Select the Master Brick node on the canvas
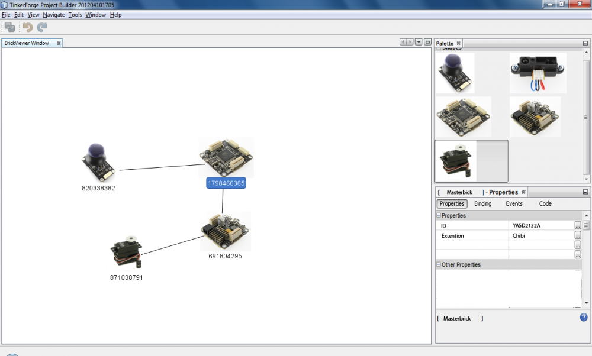Screen dimensions: 592x356 (x=226, y=157)
